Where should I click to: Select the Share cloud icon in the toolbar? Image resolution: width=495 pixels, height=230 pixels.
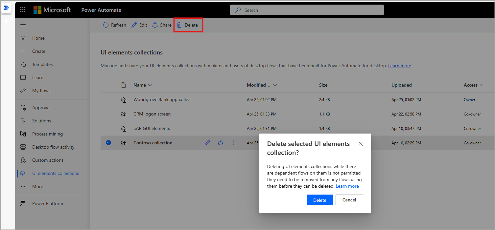(154, 25)
